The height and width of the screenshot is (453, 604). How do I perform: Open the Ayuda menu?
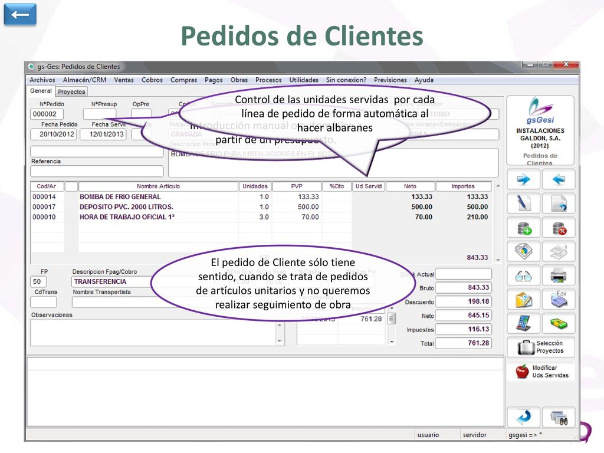coord(424,80)
